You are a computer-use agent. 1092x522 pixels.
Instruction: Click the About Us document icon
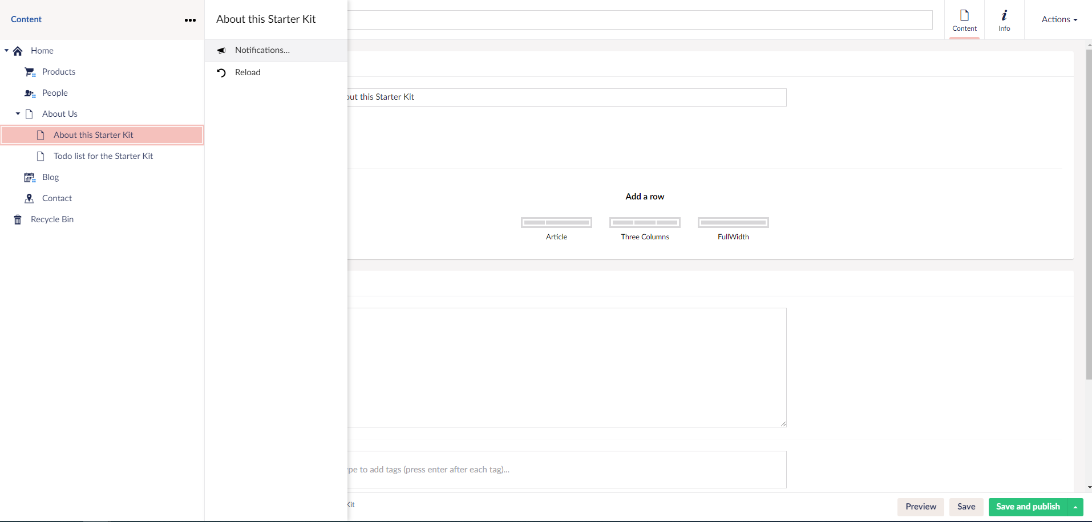(29, 114)
